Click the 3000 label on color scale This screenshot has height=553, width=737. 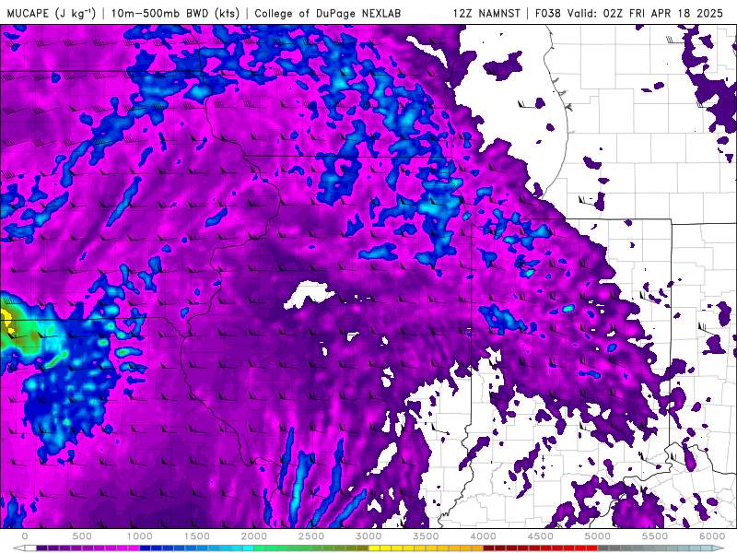point(368,536)
